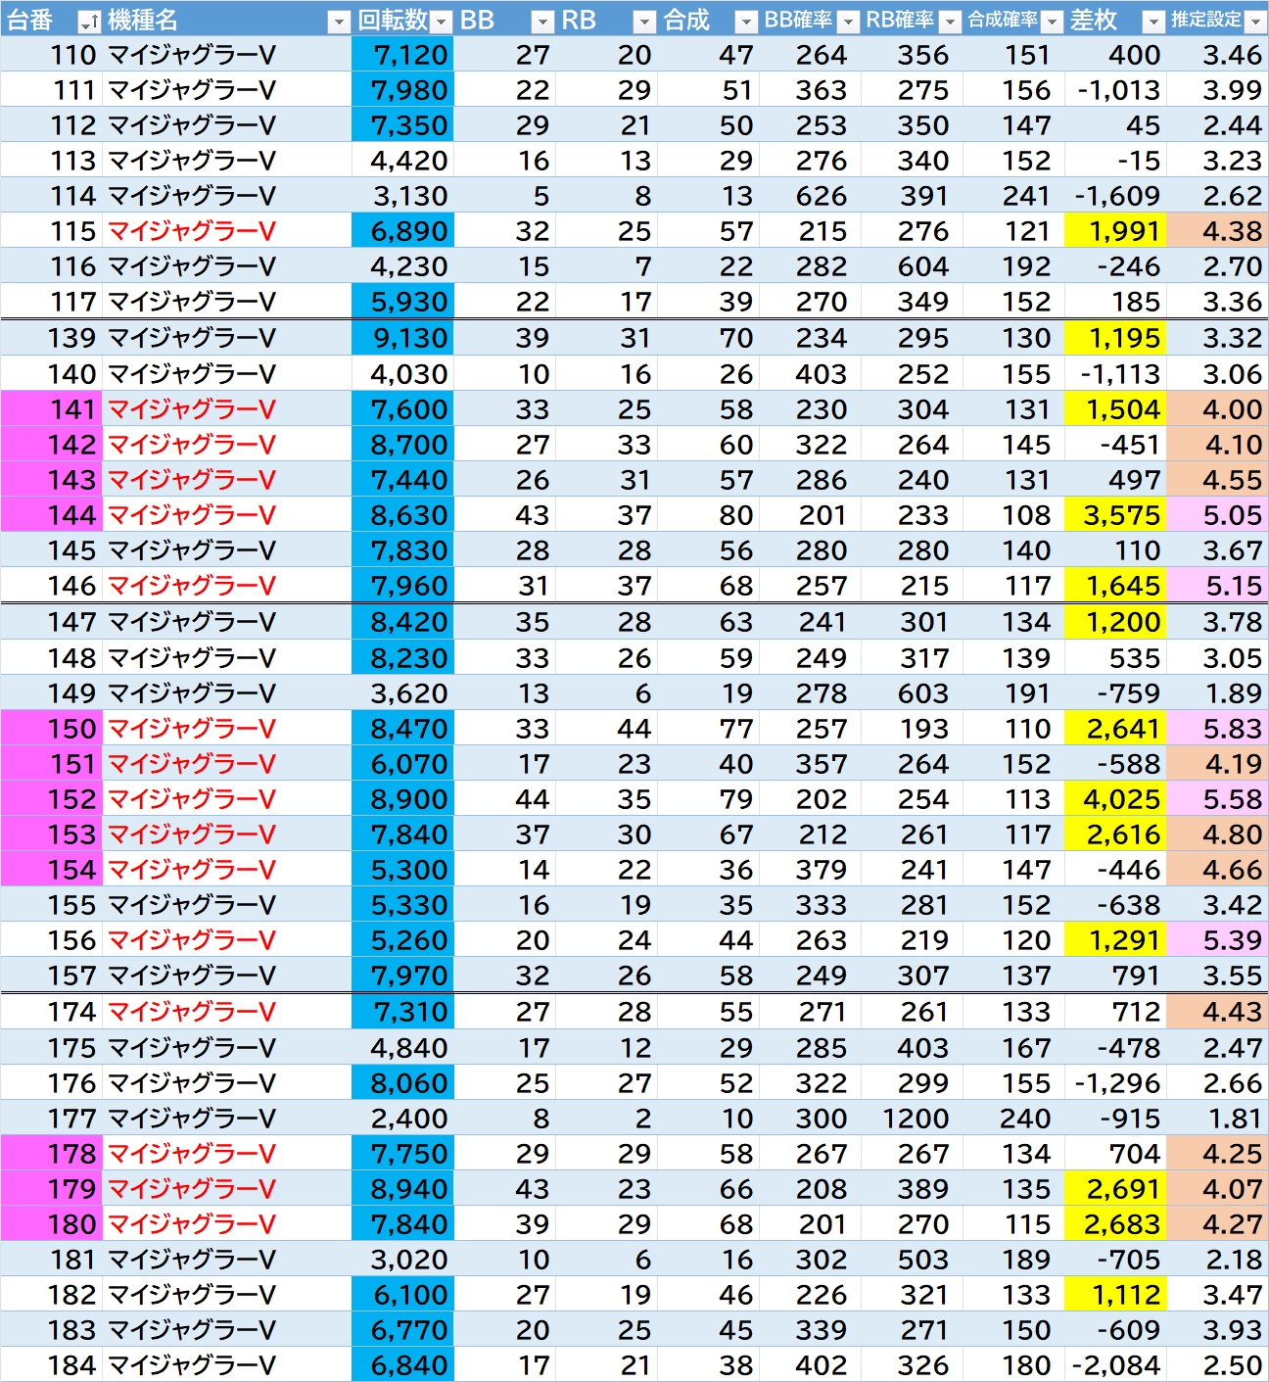Select machine number cell 110
The image size is (1269, 1382).
pos(51,55)
